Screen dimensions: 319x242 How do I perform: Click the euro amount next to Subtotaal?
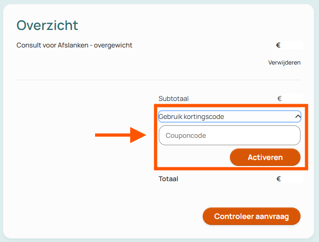290,99
